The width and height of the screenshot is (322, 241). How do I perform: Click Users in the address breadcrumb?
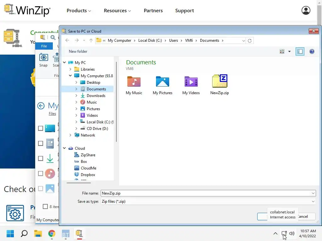click(x=174, y=40)
